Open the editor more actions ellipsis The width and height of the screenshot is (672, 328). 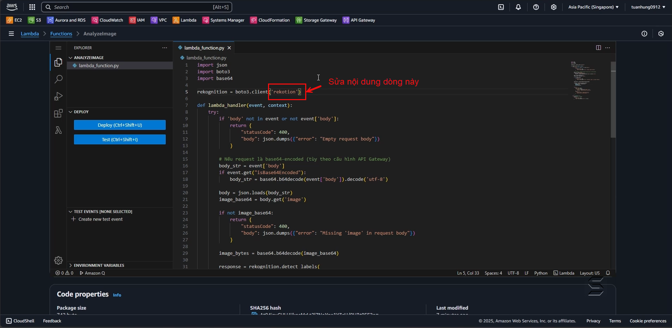tap(608, 48)
